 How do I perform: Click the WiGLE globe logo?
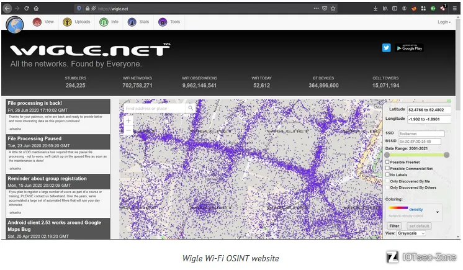[15, 25]
